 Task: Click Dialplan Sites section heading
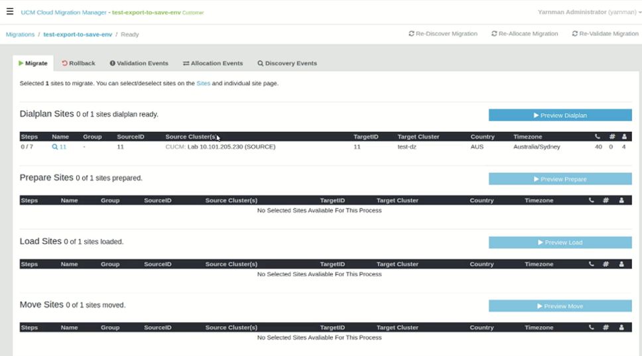pyautogui.click(x=46, y=114)
